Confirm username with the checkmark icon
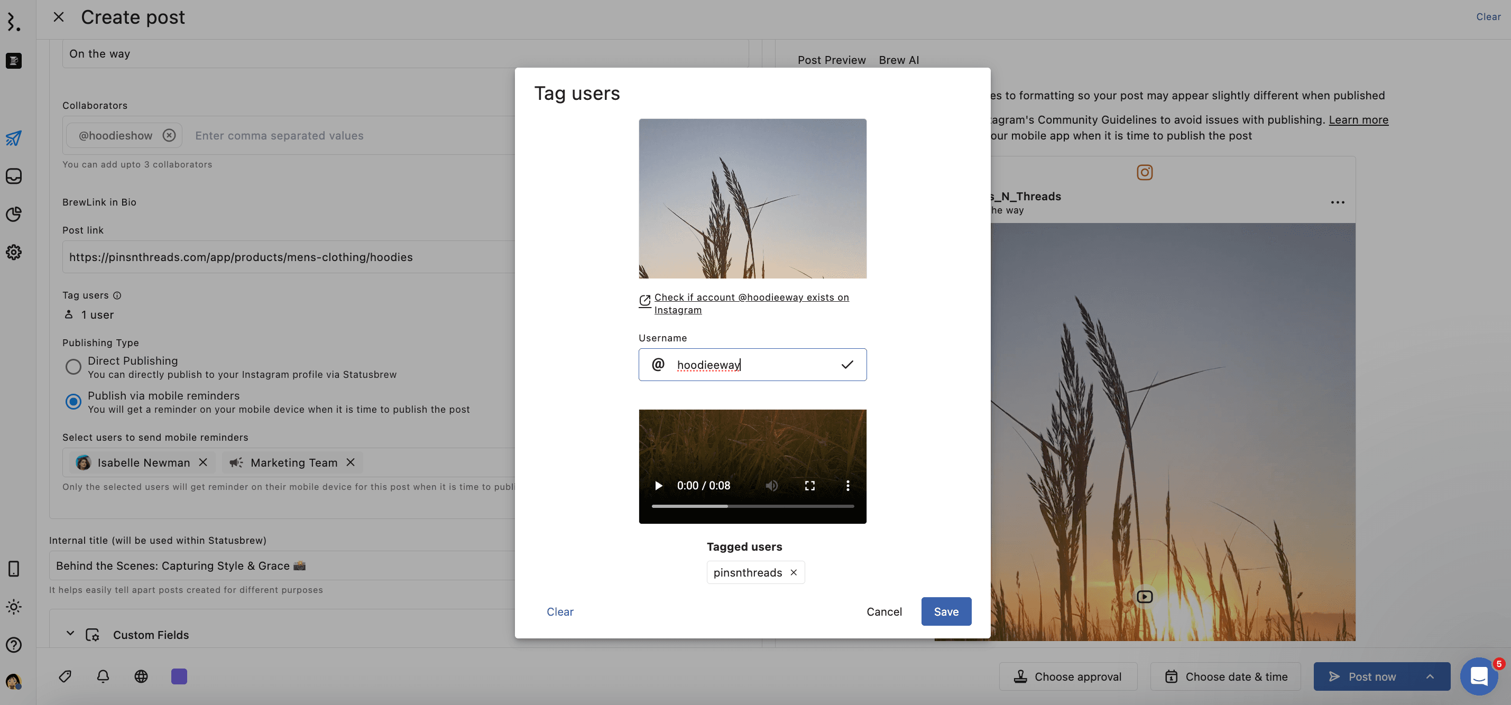1511x705 pixels. pyautogui.click(x=846, y=365)
